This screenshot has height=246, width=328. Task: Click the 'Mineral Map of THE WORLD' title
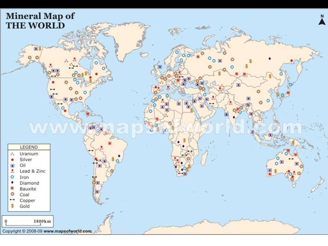coord(40,21)
